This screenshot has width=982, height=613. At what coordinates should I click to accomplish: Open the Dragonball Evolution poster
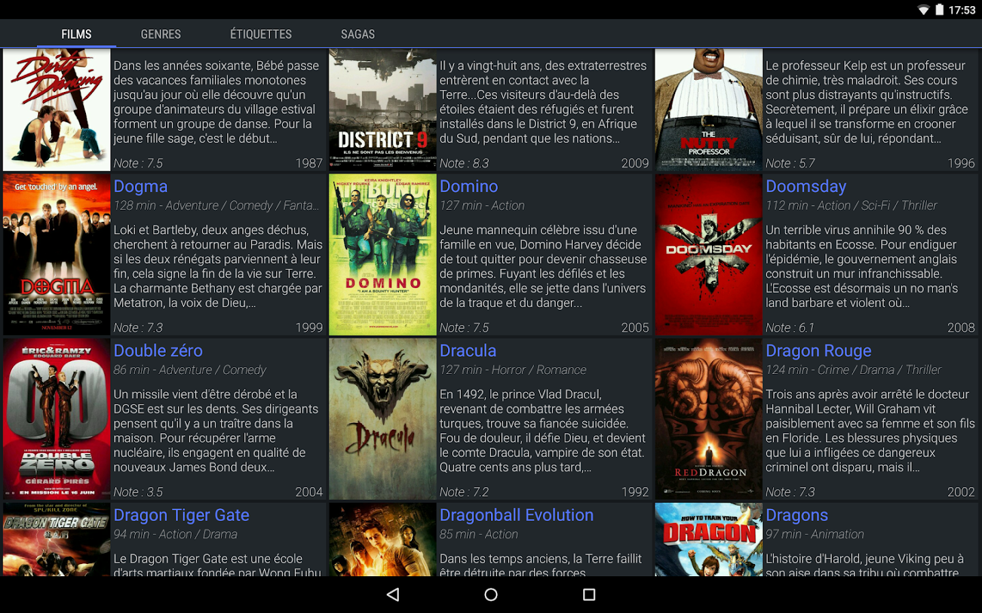click(383, 539)
